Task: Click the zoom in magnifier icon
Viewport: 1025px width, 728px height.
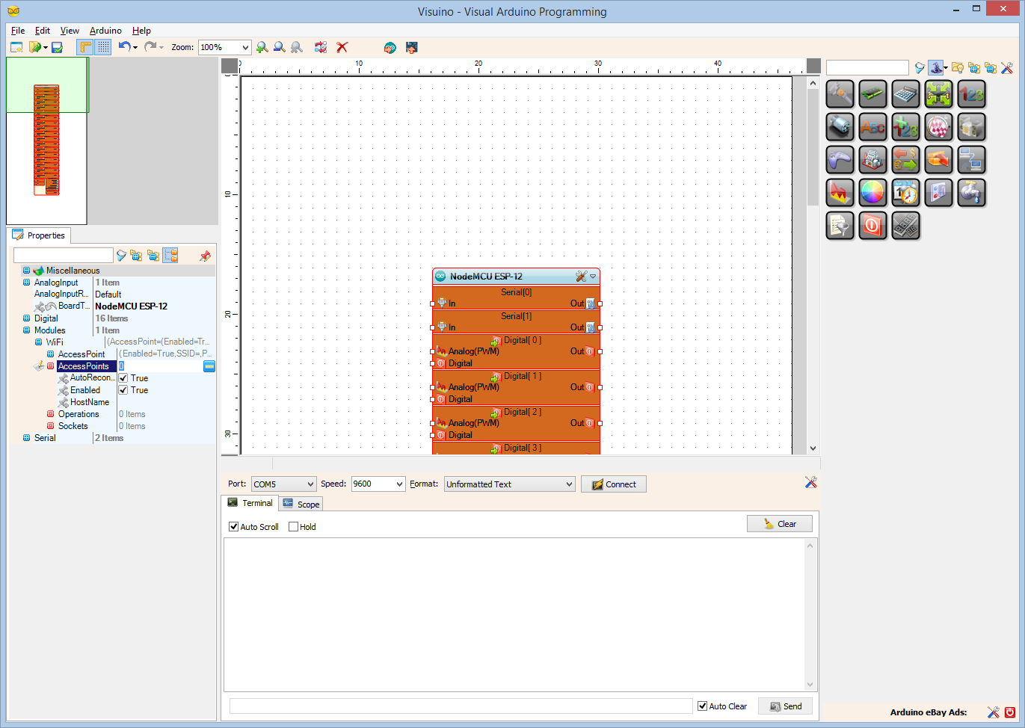Action: tap(262, 47)
